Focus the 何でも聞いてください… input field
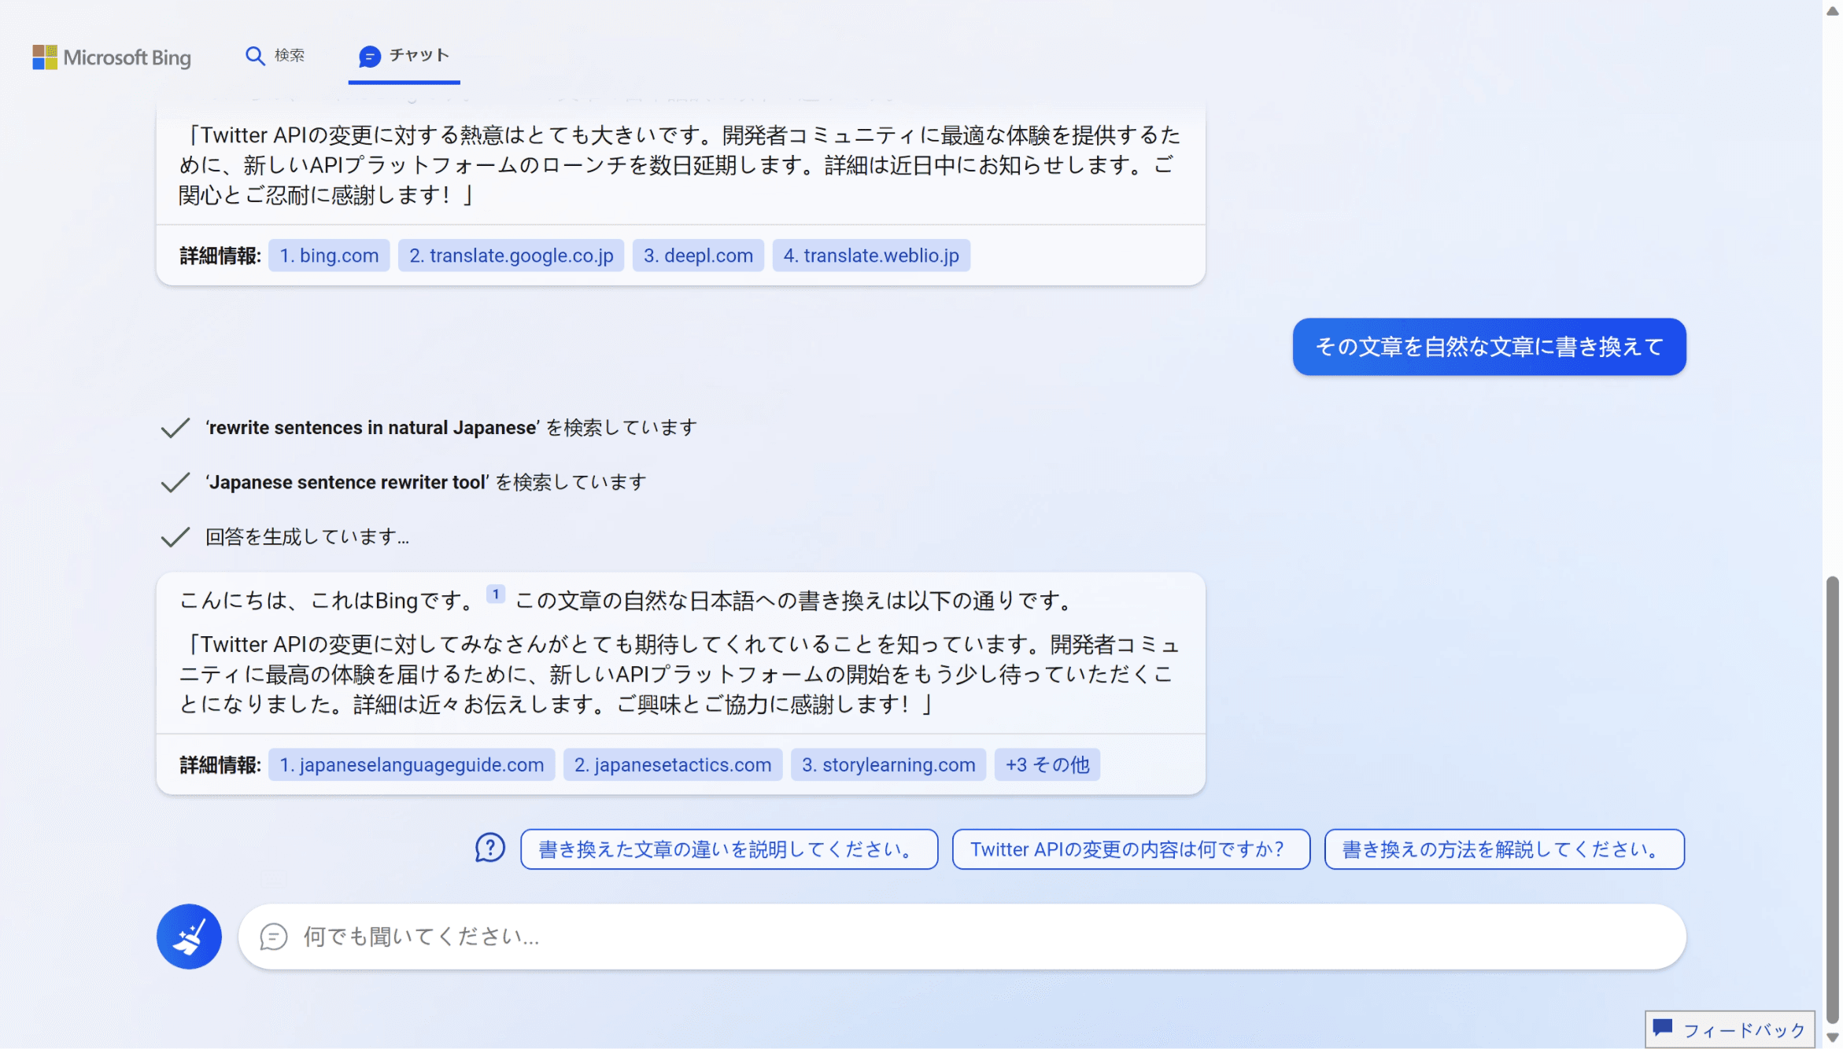 point(962,937)
